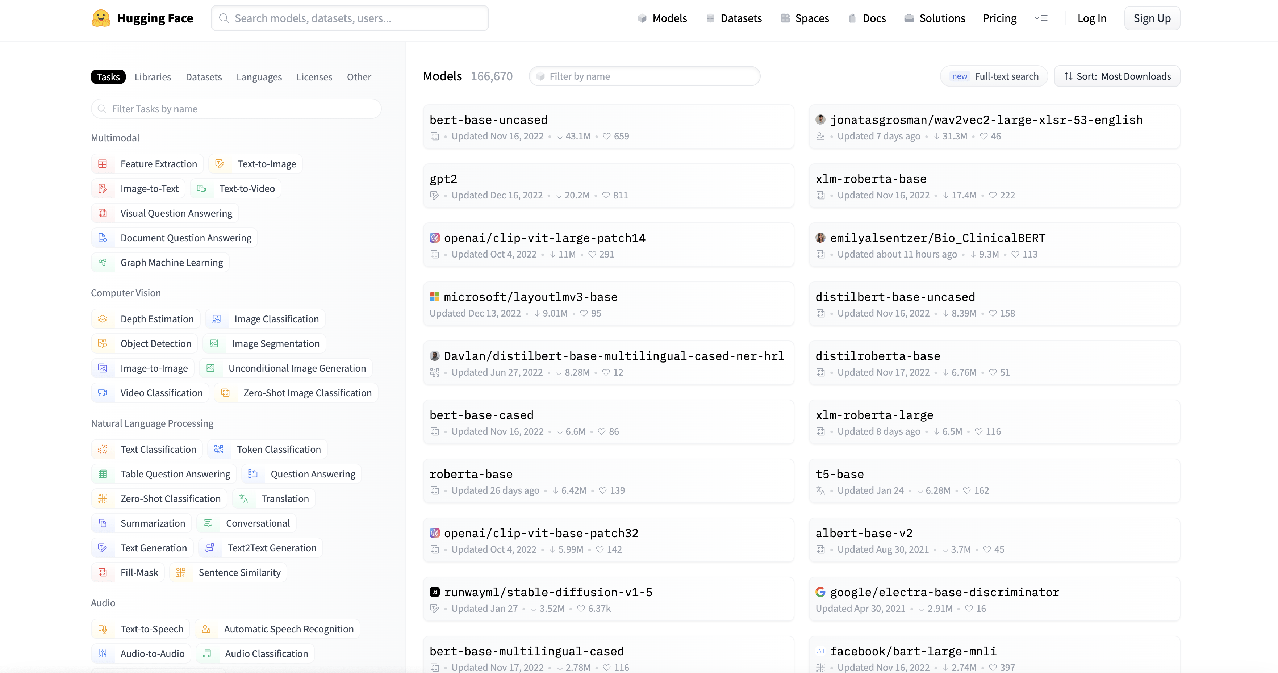Click the Zero-Shot Image Classification icon
The image size is (1278, 673).
pyautogui.click(x=226, y=393)
